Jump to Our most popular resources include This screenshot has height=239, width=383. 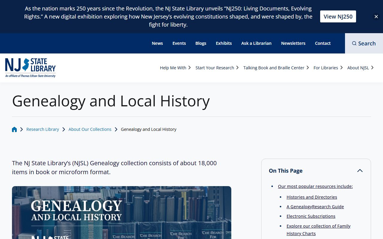(315, 186)
